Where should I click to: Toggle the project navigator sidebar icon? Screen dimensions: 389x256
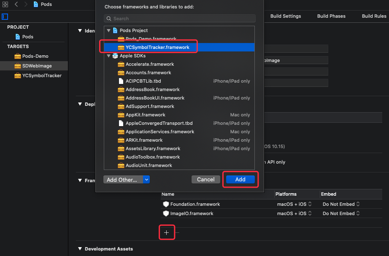tap(5, 16)
